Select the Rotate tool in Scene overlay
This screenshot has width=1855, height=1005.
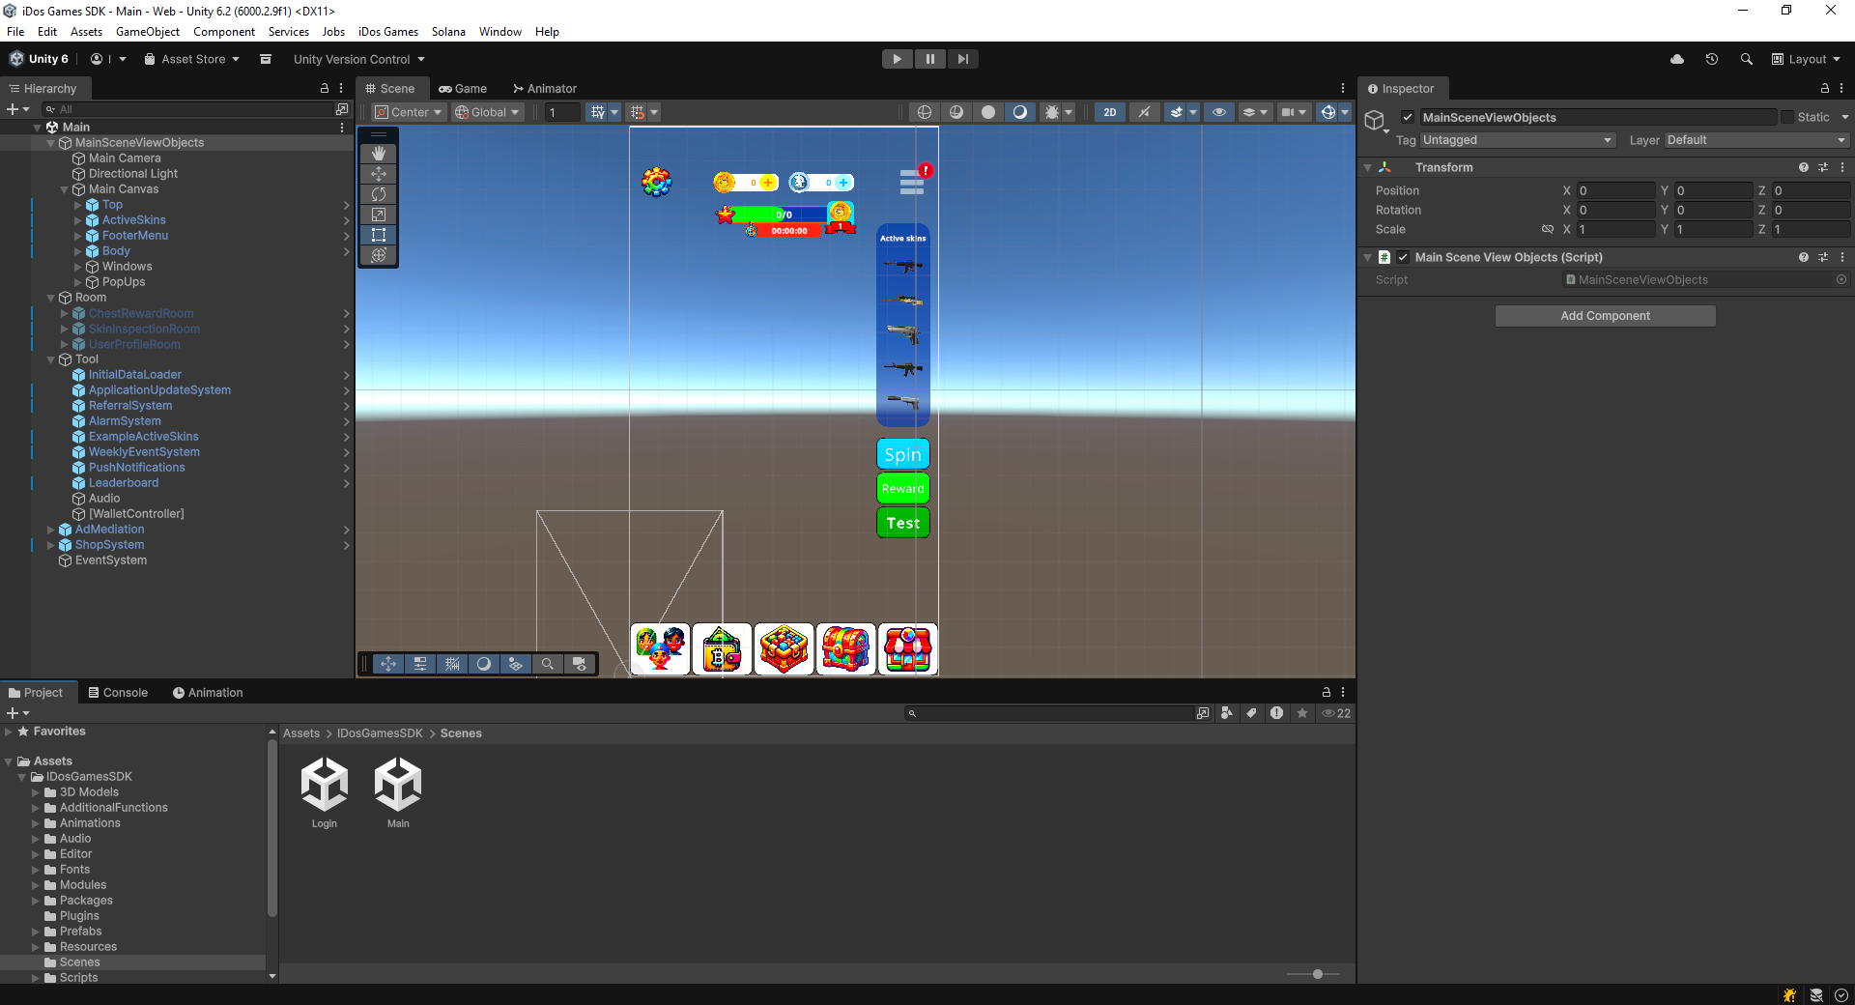pyautogui.click(x=379, y=194)
